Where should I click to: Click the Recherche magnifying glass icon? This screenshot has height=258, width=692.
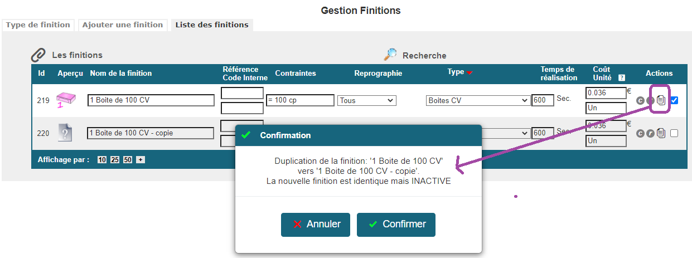[x=390, y=55]
